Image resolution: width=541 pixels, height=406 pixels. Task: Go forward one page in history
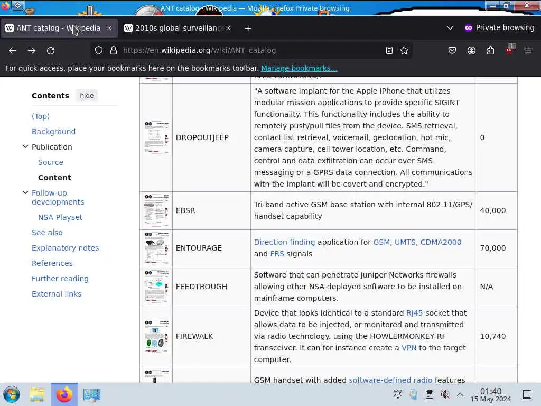[32, 50]
